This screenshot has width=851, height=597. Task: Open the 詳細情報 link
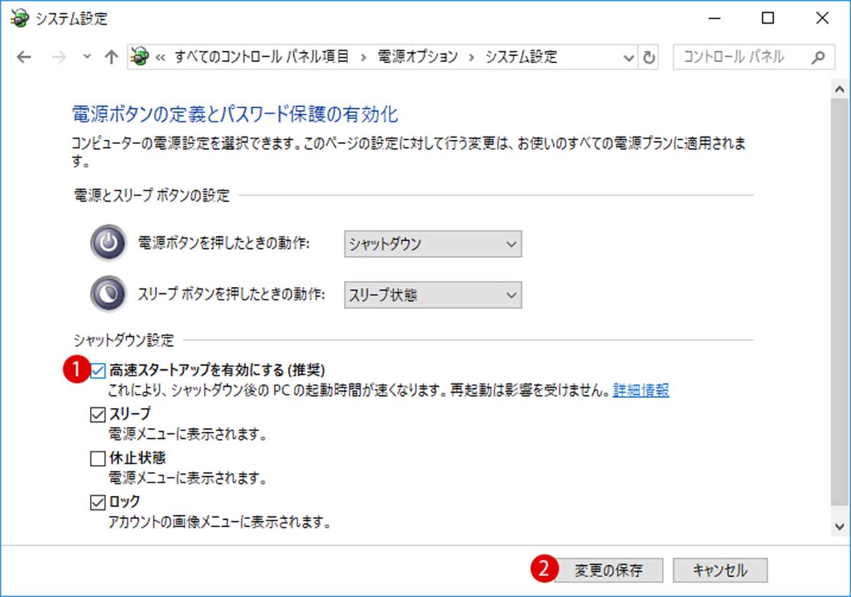641,391
